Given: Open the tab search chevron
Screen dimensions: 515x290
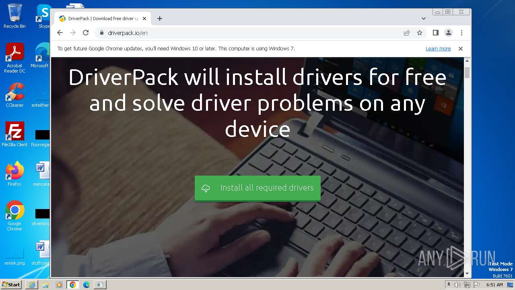Looking at the screenshot, I should point(424,19).
